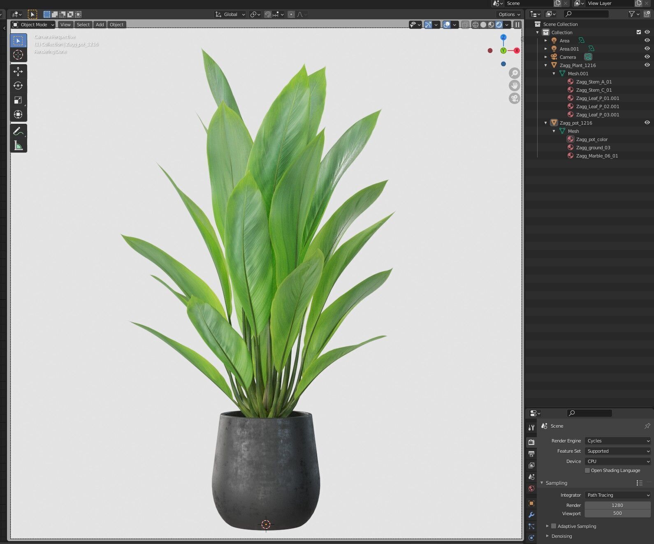Activate the 3D Cursor tool
This screenshot has width=654, height=544.
tap(18, 55)
